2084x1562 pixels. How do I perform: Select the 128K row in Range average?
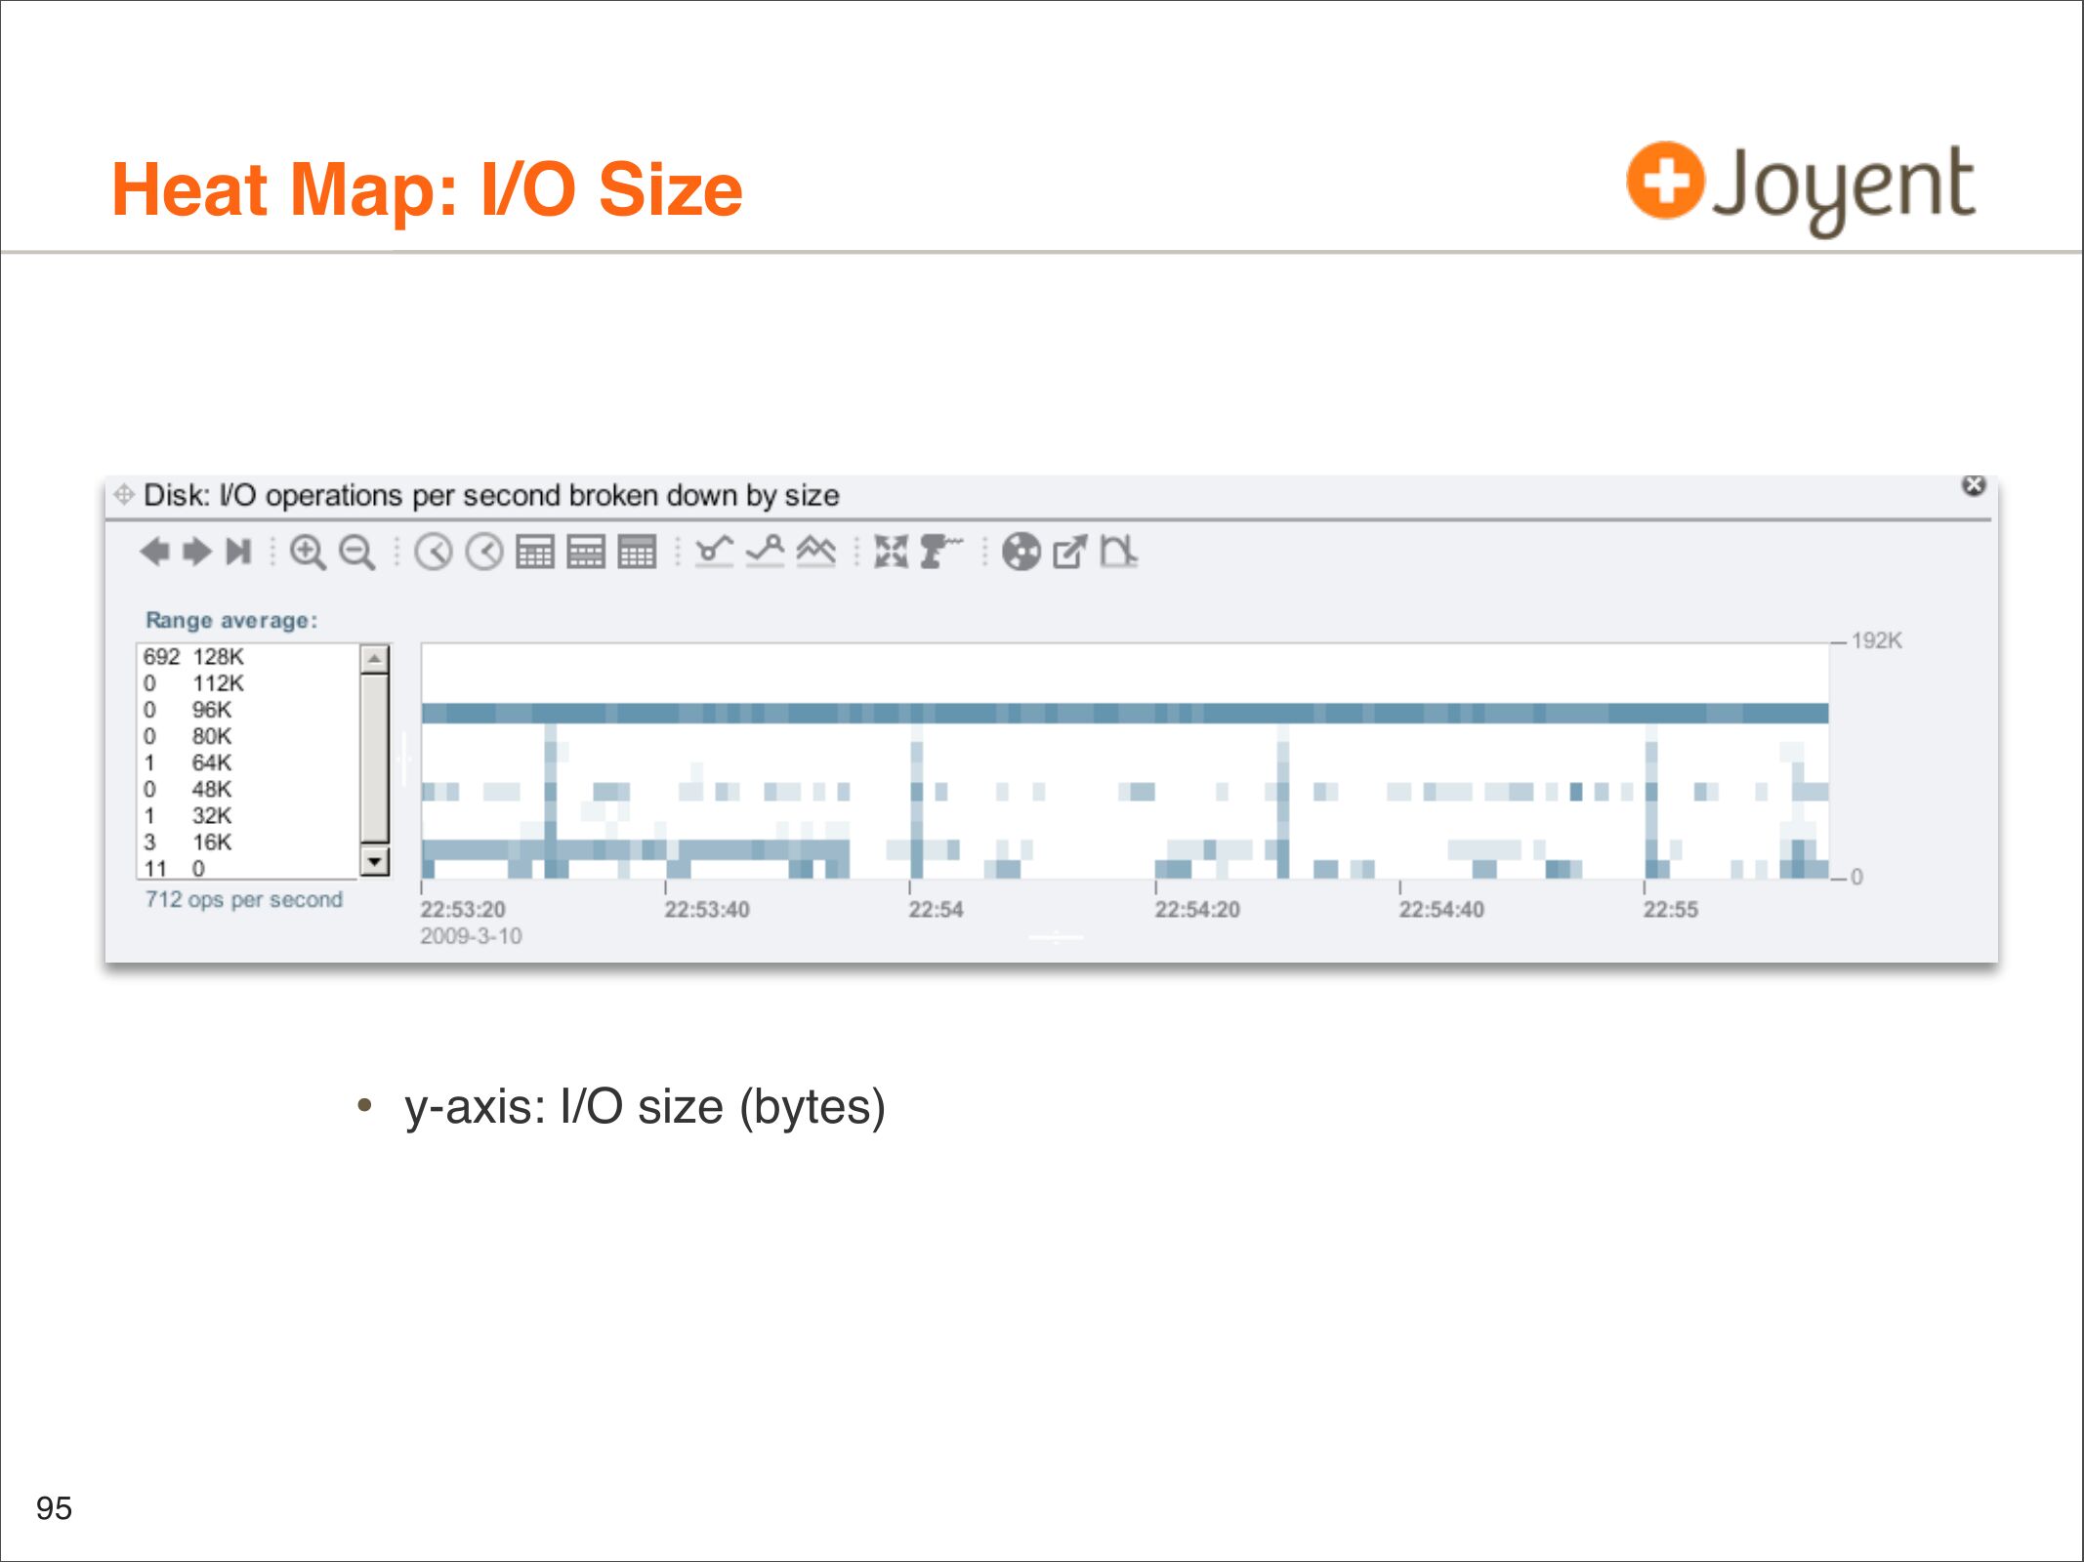[217, 657]
